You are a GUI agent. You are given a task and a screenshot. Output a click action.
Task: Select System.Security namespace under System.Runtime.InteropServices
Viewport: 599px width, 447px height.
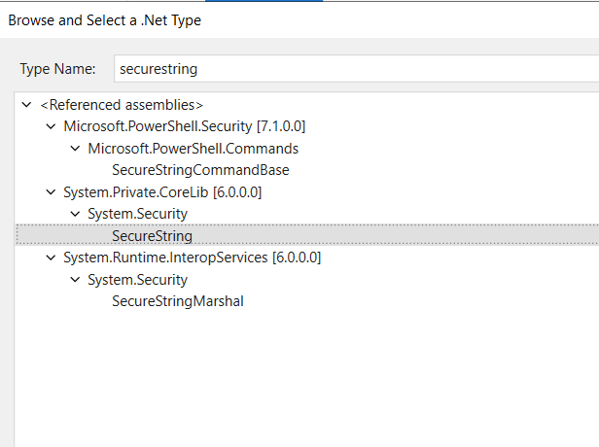137,280
